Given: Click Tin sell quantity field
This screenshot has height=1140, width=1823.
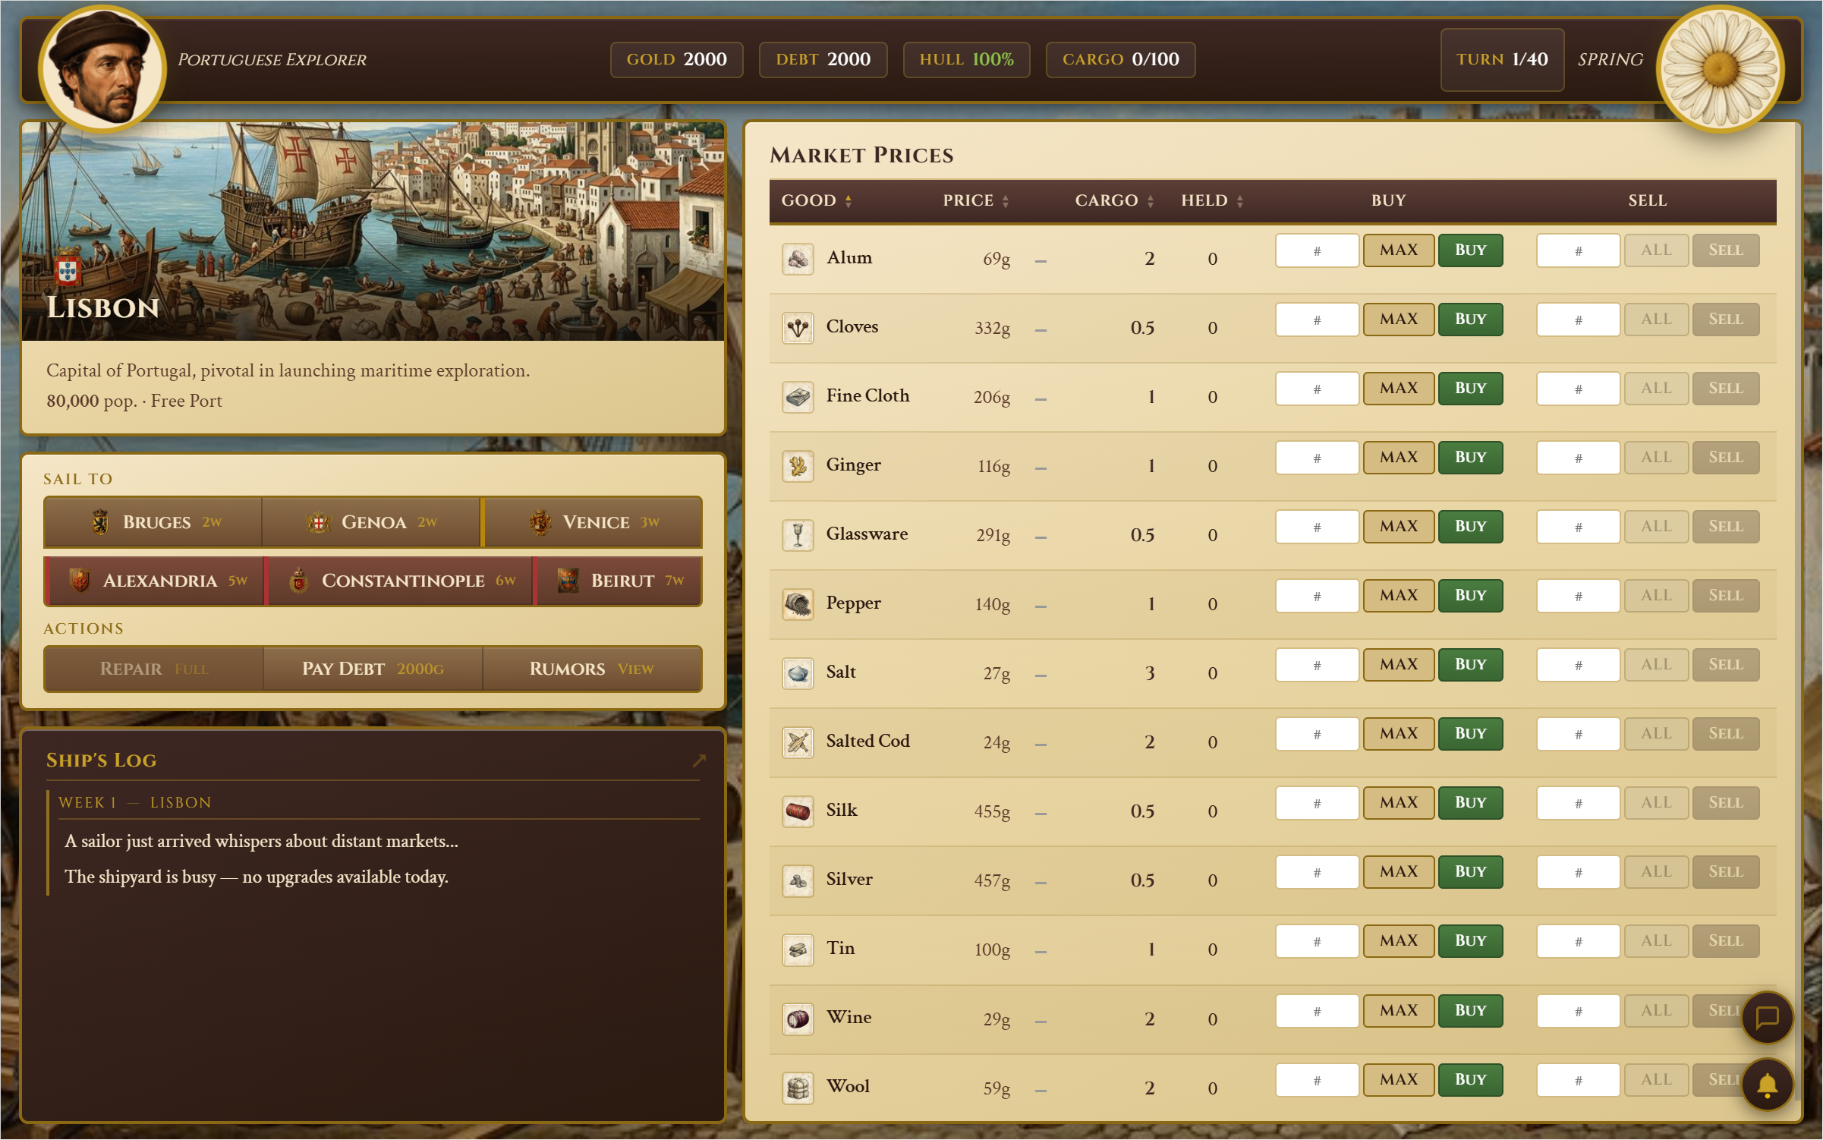Looking at the screenshot, I should pos(1577,942).
